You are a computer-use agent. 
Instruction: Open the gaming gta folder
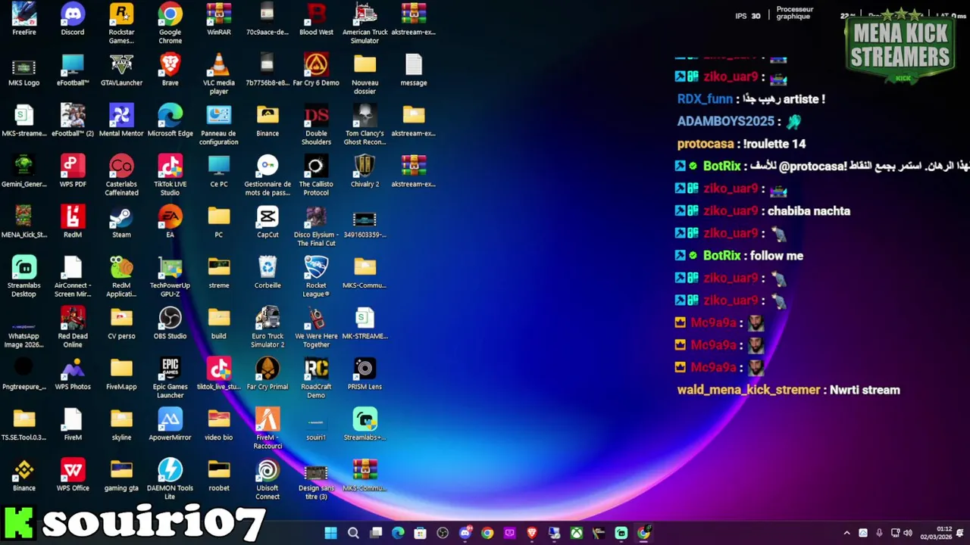point(121,475)
